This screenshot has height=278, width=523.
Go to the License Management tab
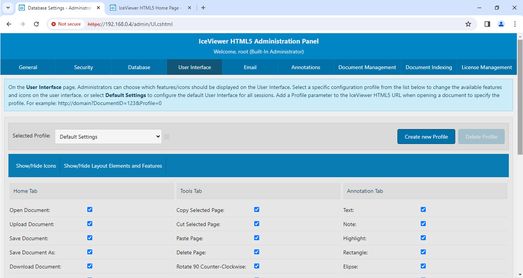click(486, 67)
